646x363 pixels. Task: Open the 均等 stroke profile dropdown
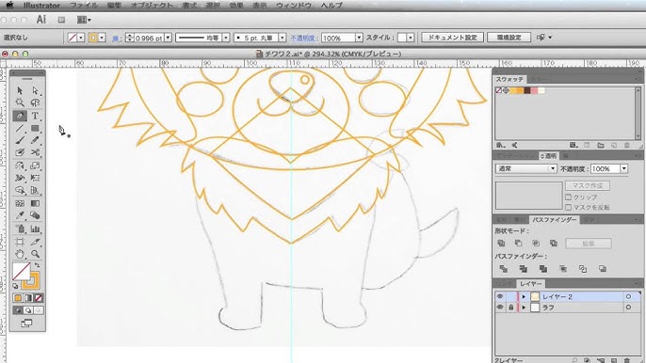(226, 38)
